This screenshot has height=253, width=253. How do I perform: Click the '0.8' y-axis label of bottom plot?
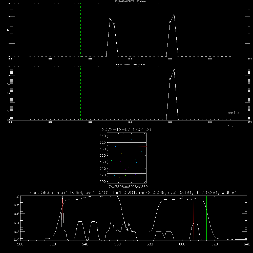click(x=17, y=205)
